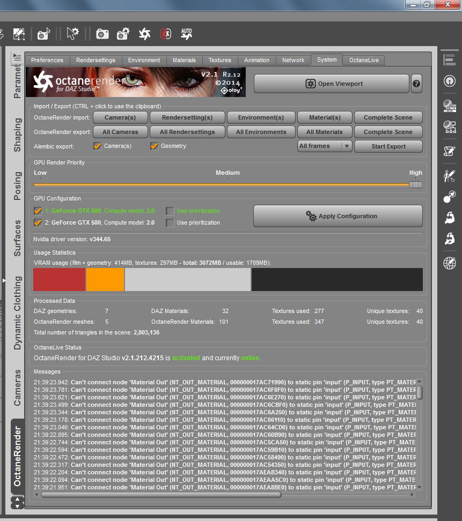Open the OctaneLive tab

click(x=364, y=60)
